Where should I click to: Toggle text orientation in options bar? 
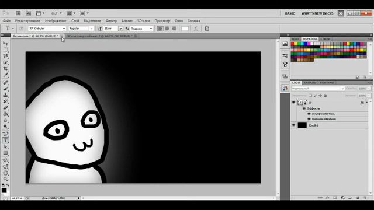point(21,29)
